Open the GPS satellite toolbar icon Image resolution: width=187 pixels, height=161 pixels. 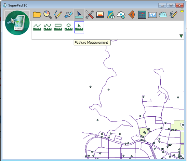68,15
